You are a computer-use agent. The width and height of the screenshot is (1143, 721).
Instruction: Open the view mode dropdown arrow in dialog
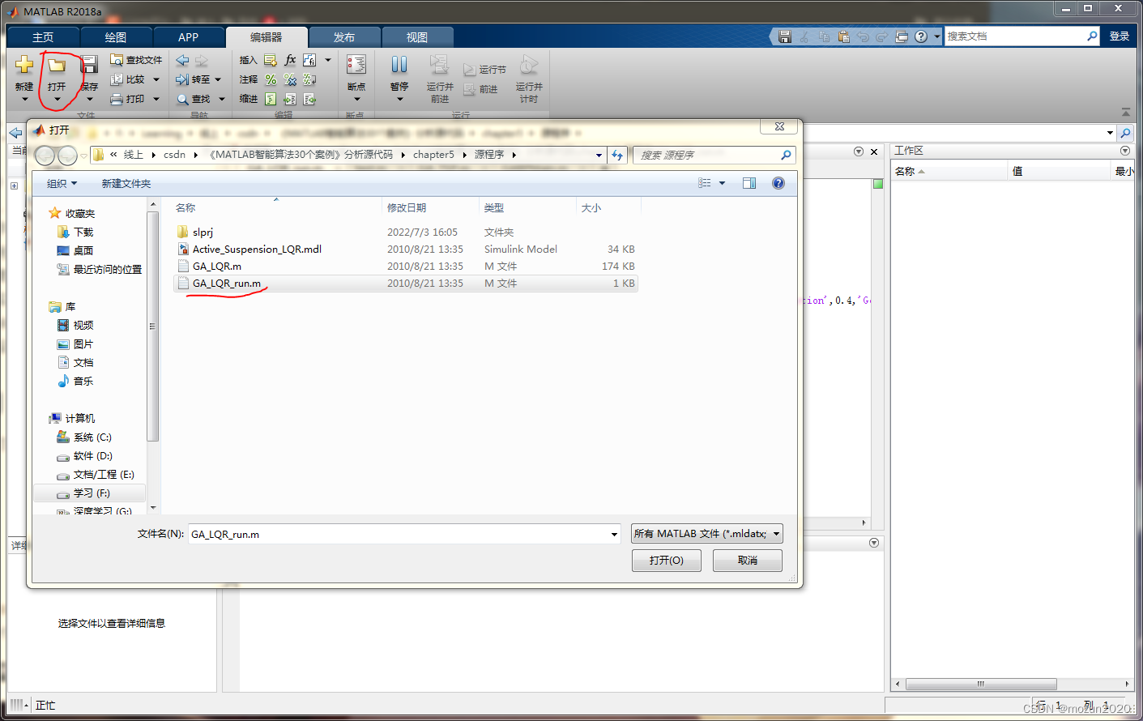(x=723, y=183)
